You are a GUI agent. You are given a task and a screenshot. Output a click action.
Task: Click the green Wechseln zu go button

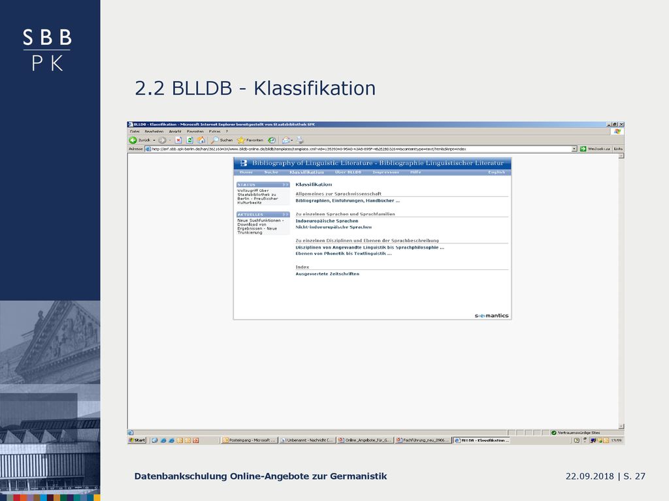click(x=595, y=149)
